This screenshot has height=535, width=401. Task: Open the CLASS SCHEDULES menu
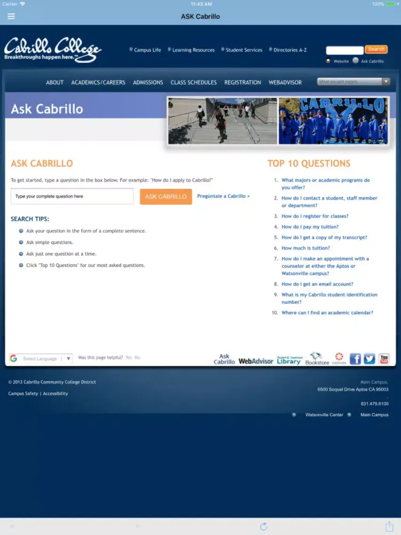(x=194, y=82)
